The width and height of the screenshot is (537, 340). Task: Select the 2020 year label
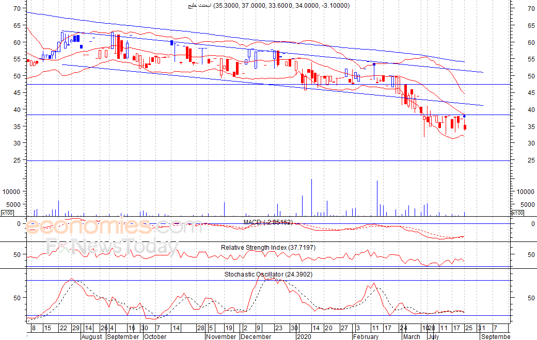tap(304, 336)
